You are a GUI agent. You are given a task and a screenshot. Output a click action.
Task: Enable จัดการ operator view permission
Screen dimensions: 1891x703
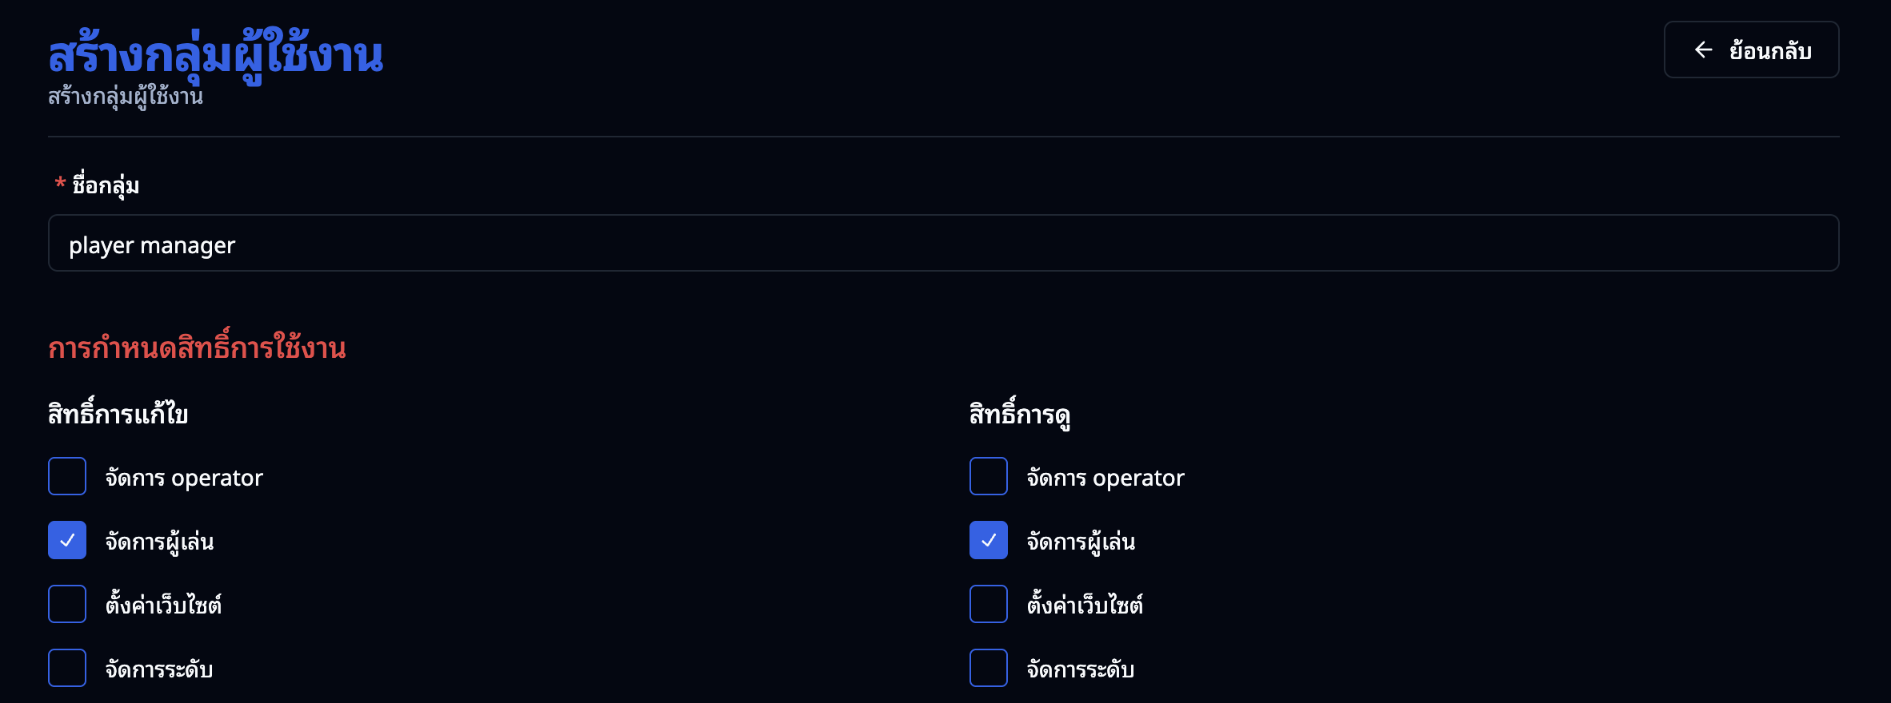point(987,476)
